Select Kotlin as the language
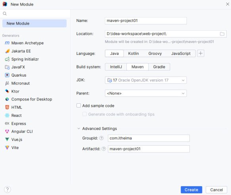The width and height of the screenshot is (231, 195). point(134,54)
